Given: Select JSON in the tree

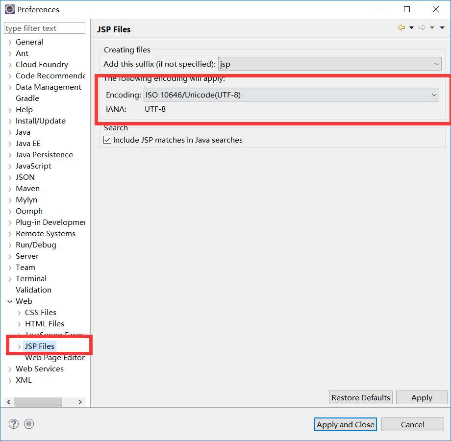Looking at the screenshot, I should click(x=25, y=177).
